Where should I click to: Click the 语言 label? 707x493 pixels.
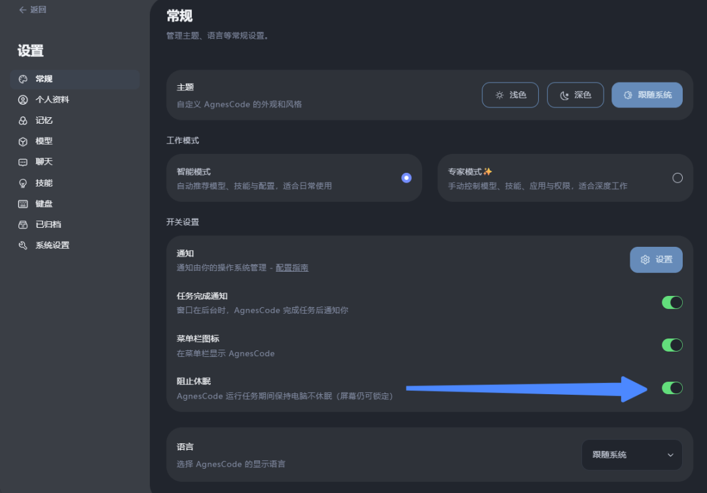point(185,447)
